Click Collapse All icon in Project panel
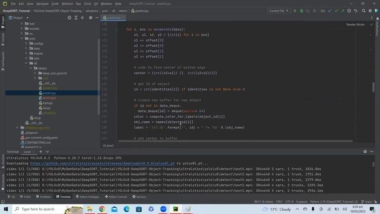The image size is (380, 214). point(82,18)
